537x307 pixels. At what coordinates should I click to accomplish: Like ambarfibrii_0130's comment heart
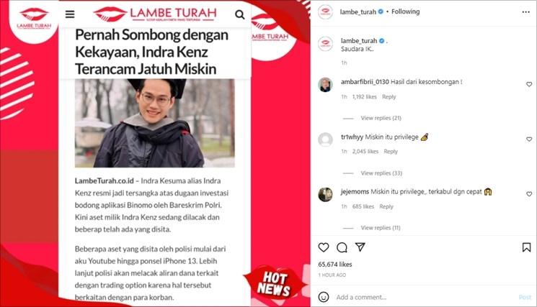(x=529, y=84)
